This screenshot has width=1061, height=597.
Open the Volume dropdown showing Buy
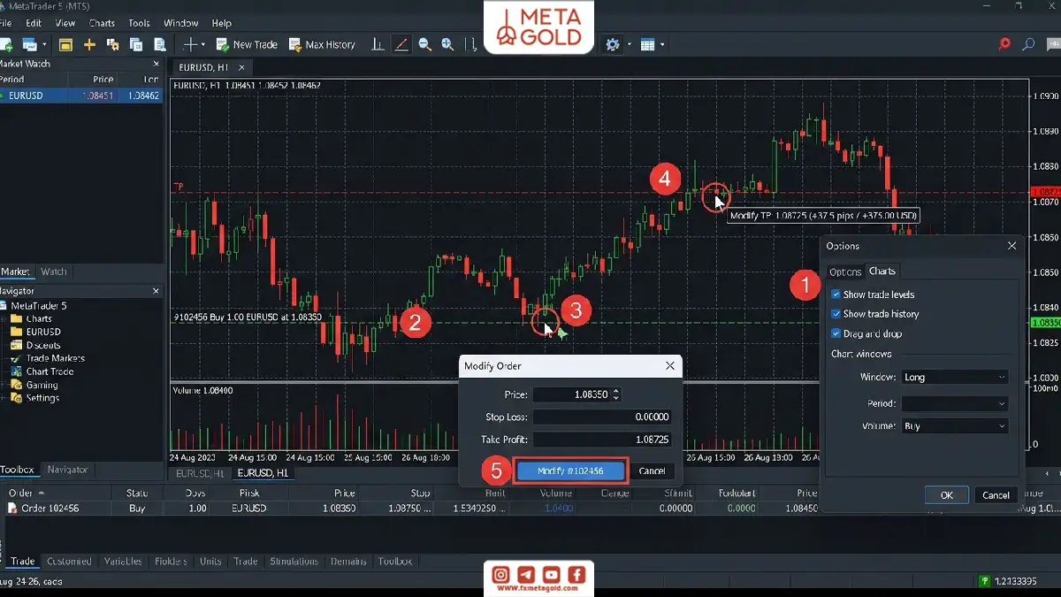click(955, 425)
